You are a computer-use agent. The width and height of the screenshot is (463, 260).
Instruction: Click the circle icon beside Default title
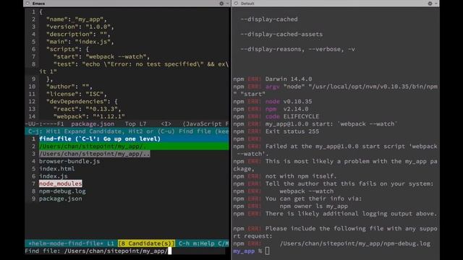coord(236,4)
